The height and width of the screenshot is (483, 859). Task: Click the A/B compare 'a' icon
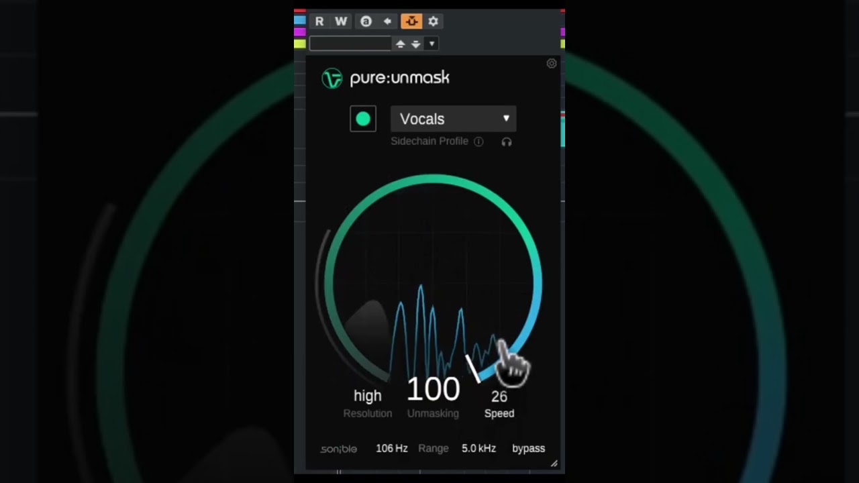tap(366, 21)
